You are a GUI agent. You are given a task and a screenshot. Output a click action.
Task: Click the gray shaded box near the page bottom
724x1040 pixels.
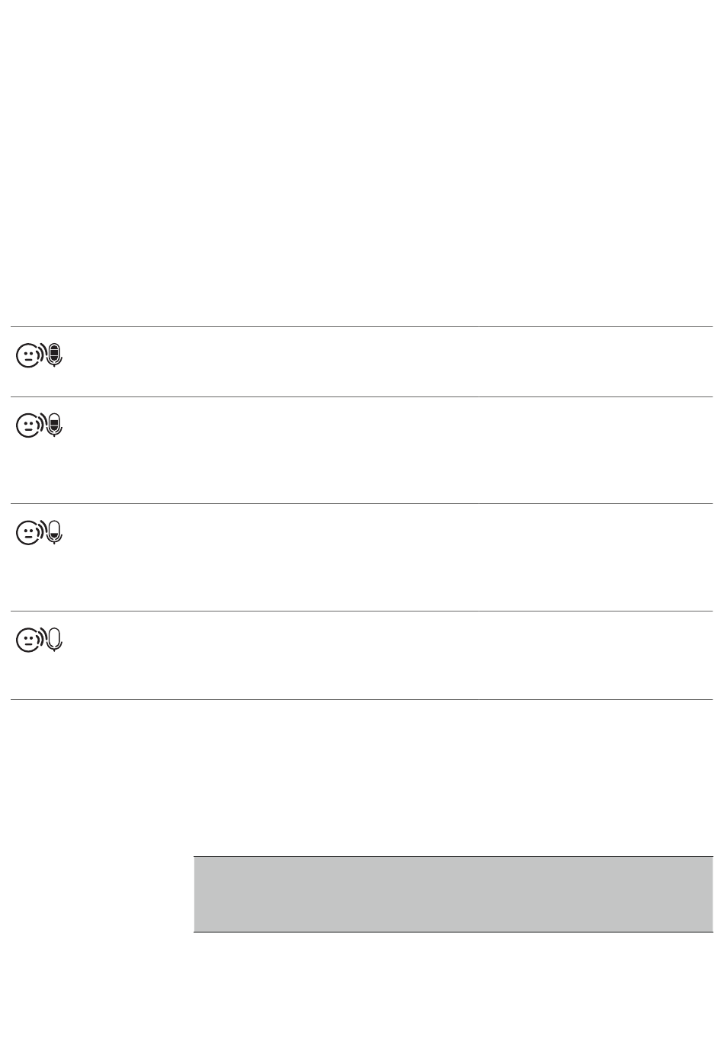(x=453, y=893)
